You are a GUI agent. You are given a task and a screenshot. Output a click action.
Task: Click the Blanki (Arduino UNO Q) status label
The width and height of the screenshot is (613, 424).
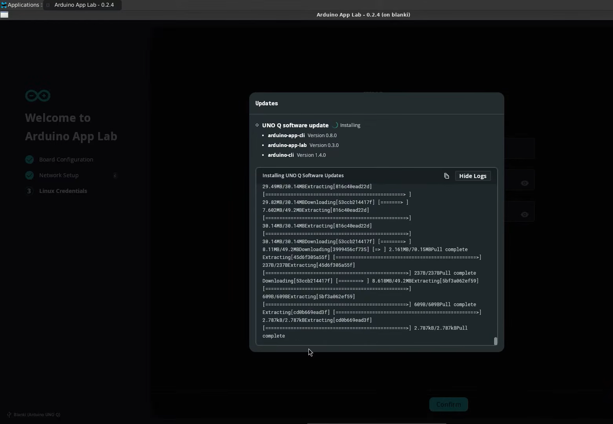tap(37, 415)
